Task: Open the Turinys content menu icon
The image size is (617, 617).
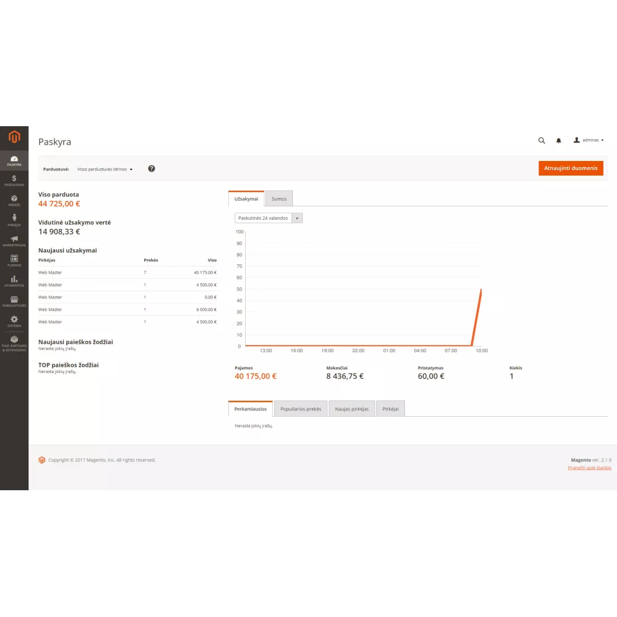Action: [14, 260]
